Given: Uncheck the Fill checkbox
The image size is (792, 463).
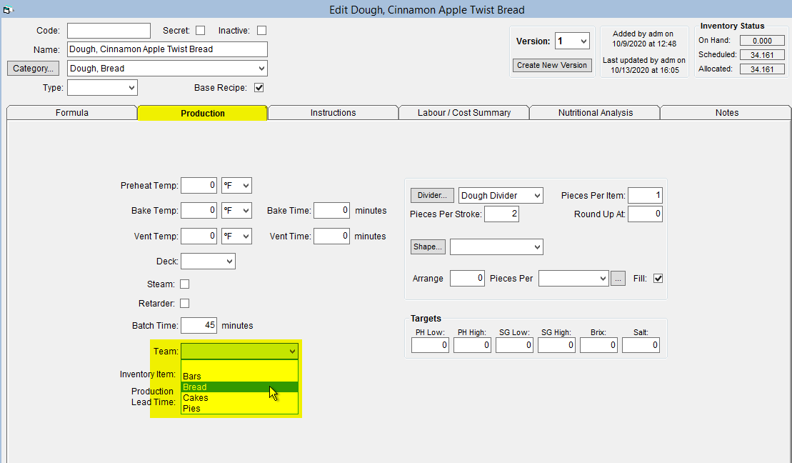Looking at the screenshot, I should pyautogui.click(x=658, y=279).
